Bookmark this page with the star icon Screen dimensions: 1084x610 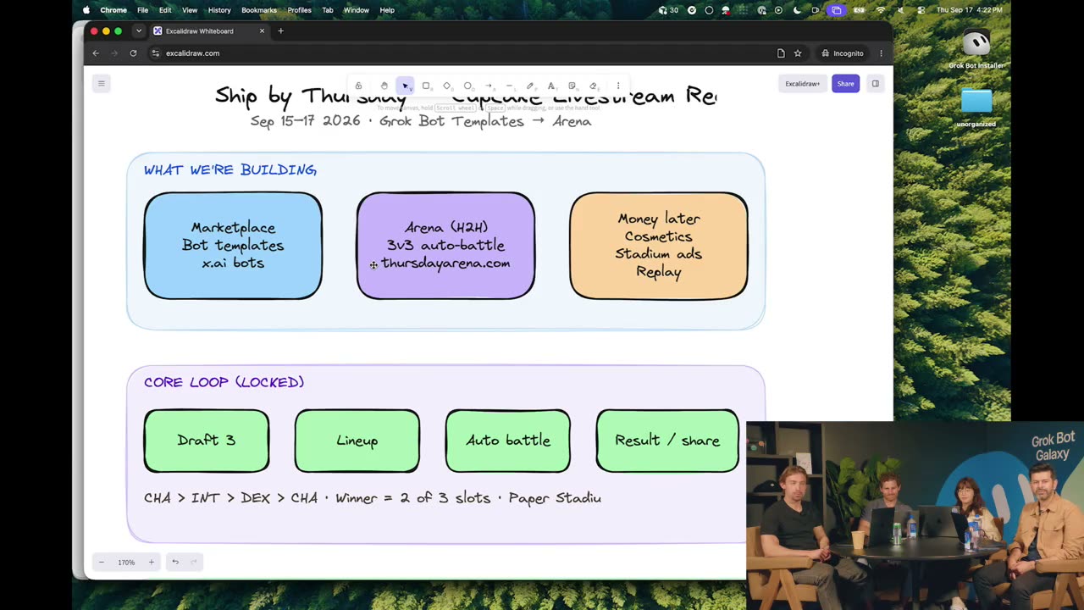(798, 53)
